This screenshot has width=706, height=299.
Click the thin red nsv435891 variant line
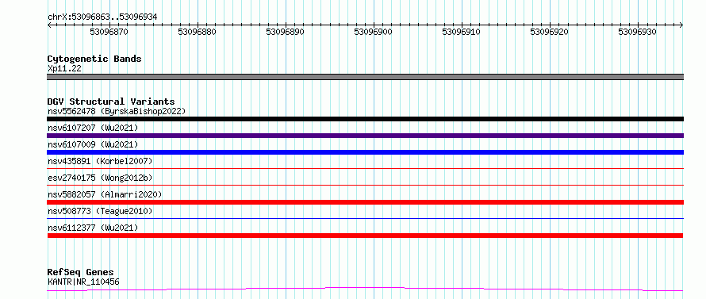365,168
